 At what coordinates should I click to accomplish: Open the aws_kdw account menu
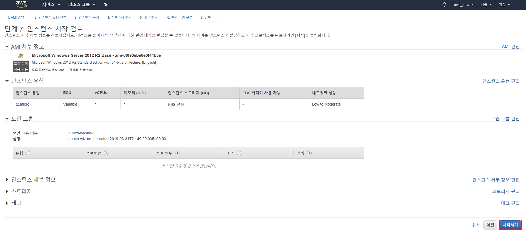pos(464,5)
